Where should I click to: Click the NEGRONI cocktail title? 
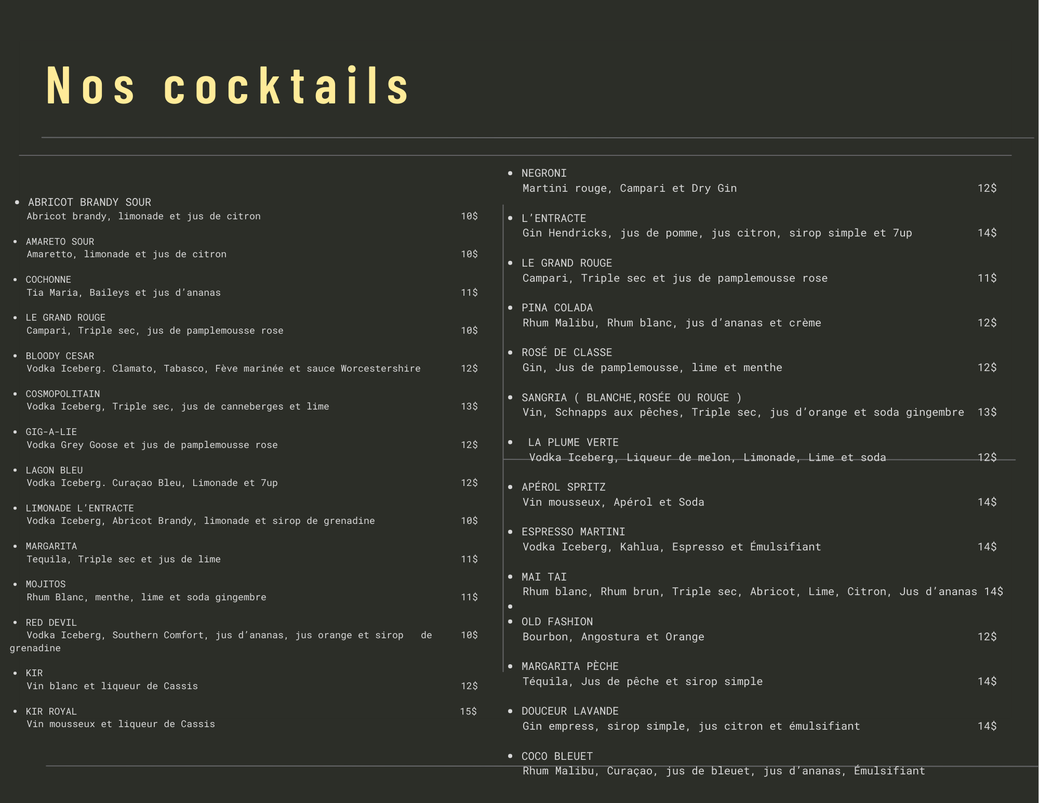(x=543, y=173)
